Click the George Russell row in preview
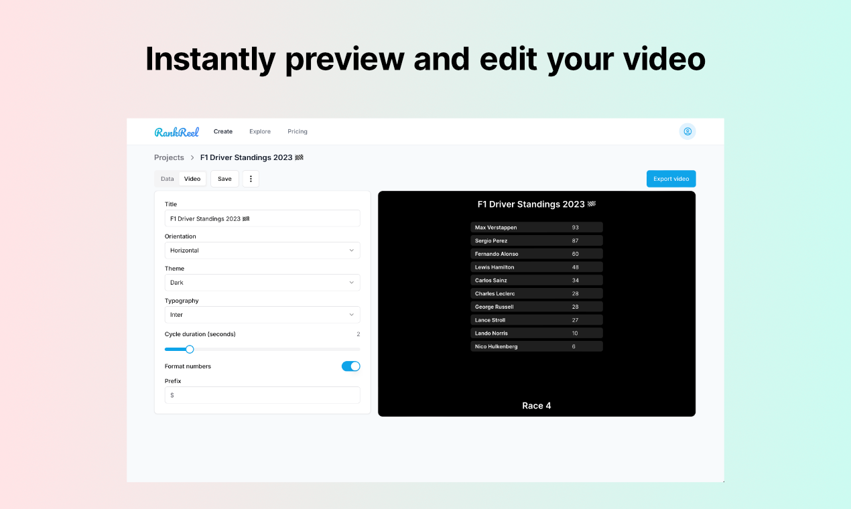This screenshot has height=509, width=851. point(537,307)
